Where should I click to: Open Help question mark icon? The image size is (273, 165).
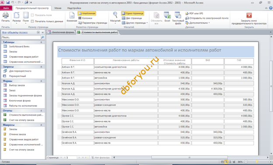[271, 8]
